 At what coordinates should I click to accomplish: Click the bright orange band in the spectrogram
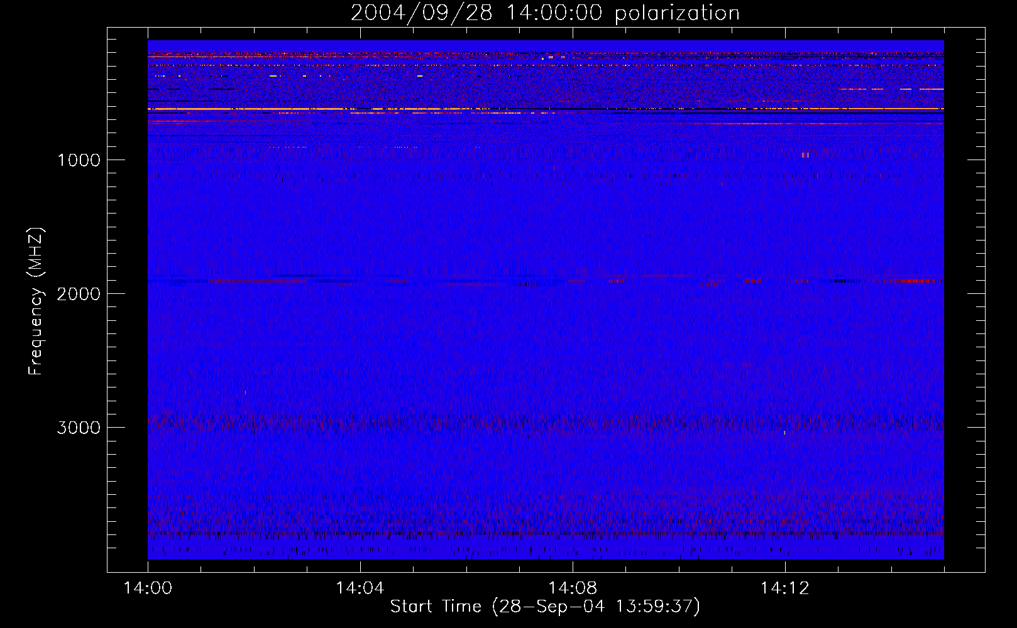point(546,109)
